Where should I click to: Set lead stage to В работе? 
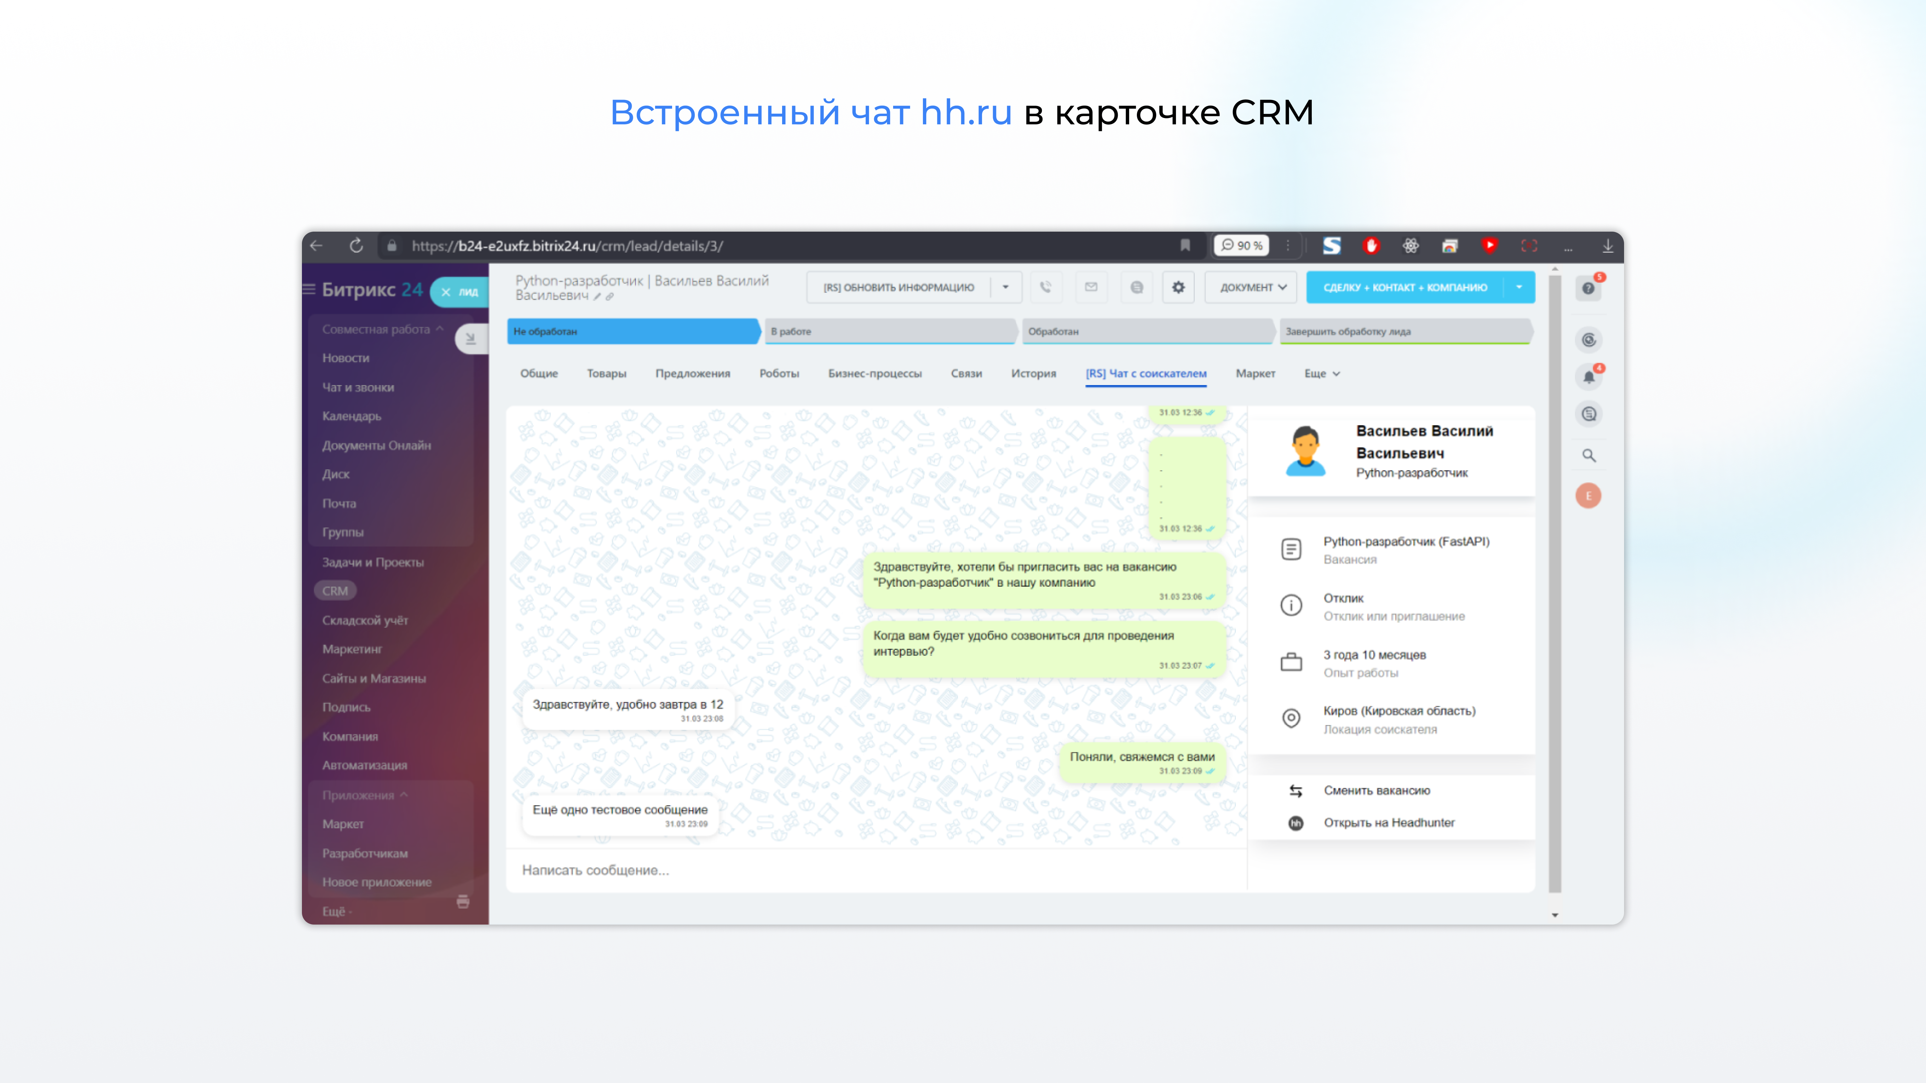coord(890,331)
